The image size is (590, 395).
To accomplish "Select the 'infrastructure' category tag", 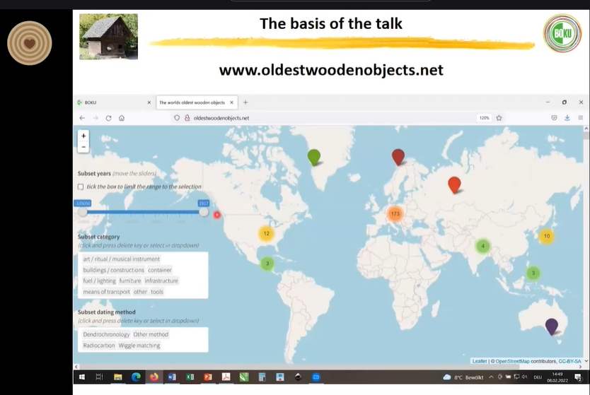I will click(161, 281).
